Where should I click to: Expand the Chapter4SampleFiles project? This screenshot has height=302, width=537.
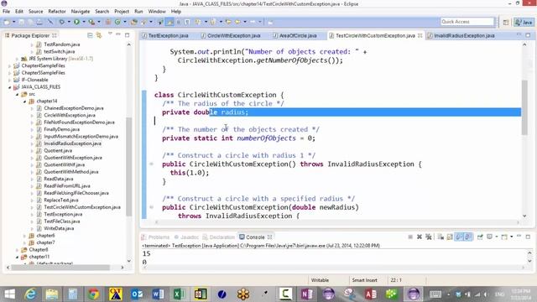click(10, 65)
